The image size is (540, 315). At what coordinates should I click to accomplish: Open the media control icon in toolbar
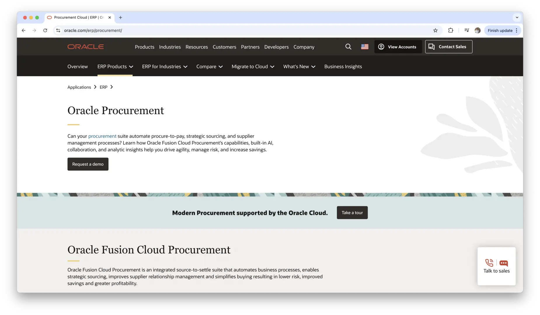[466, 30]
